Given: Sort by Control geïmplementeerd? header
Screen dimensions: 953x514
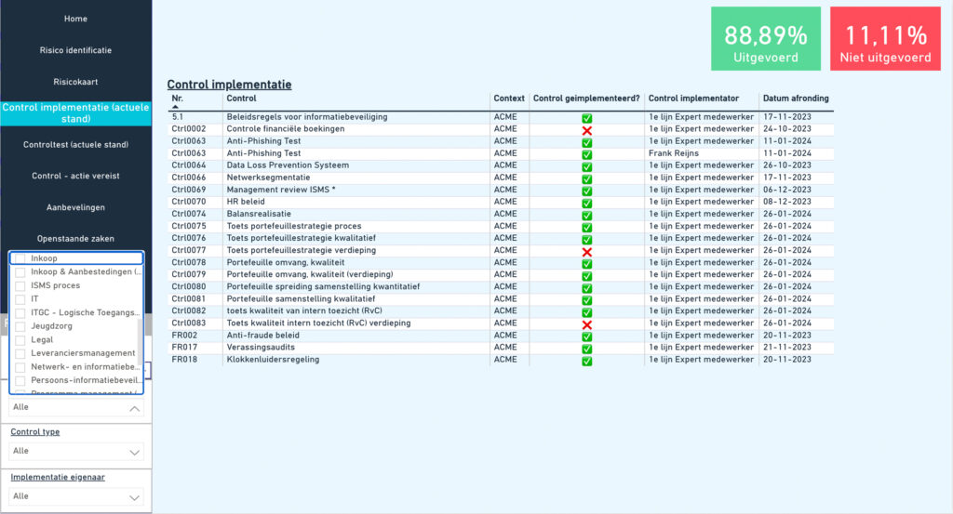Looking at the screenshot, I should click(586, 99).
